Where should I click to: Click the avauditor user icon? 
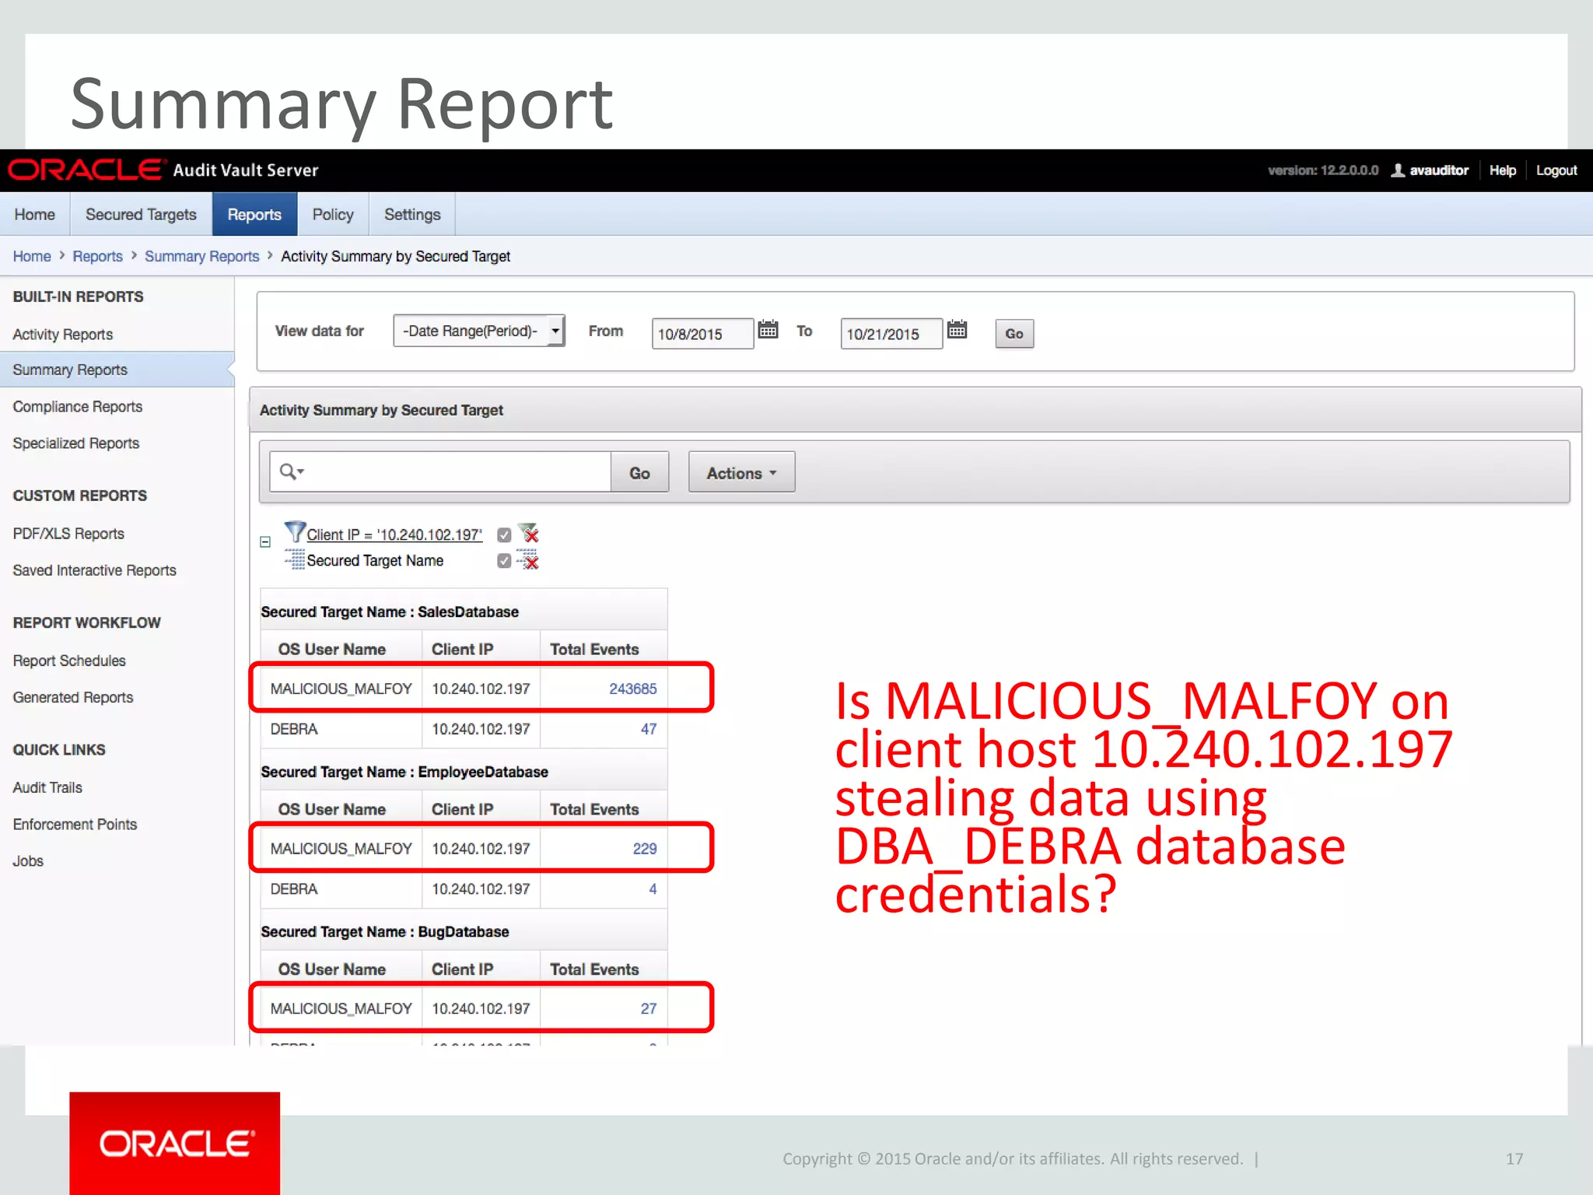point(1398,170)
